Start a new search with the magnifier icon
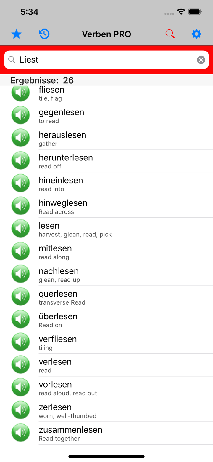The image size is (213, 462). click(x=170, y=34)
